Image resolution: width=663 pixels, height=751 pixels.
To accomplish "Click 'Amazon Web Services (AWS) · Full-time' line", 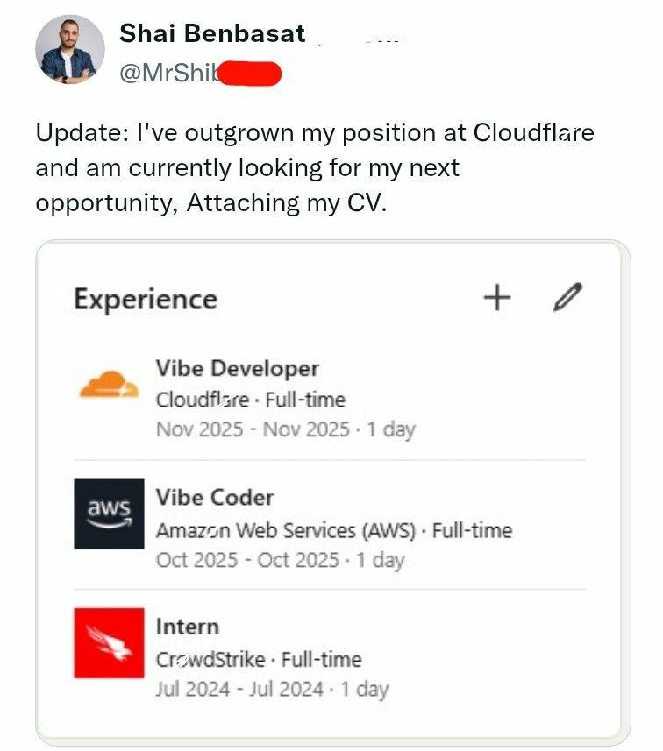I will [333, 530].
